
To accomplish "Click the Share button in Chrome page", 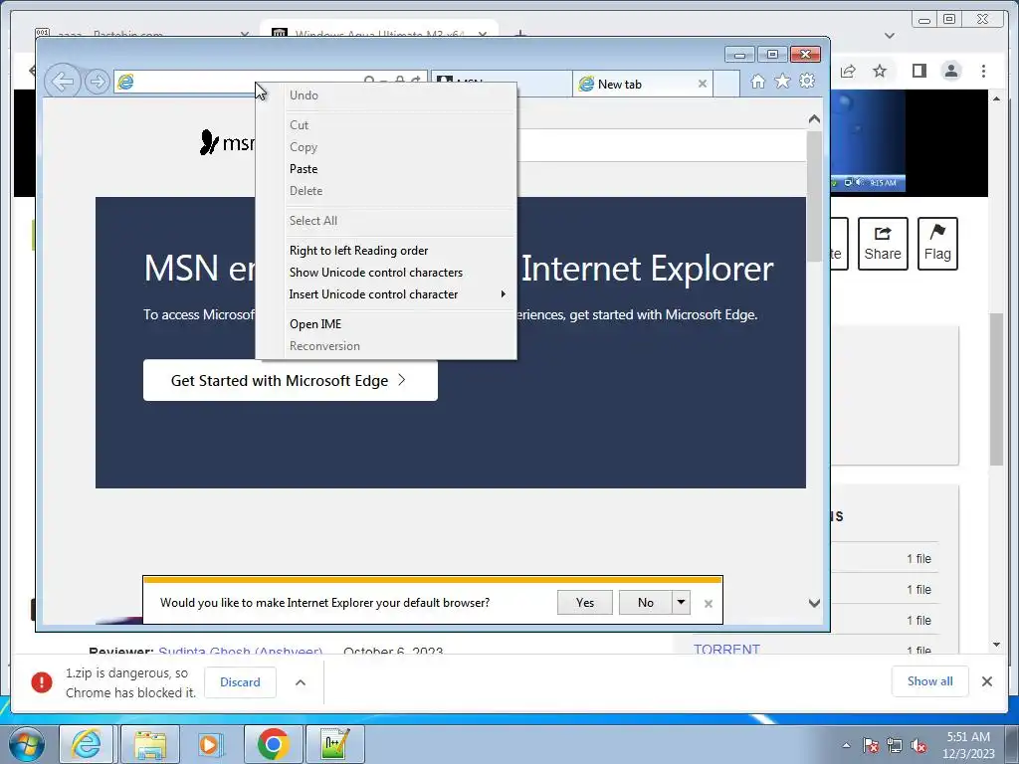I will [x=883, y=244].
